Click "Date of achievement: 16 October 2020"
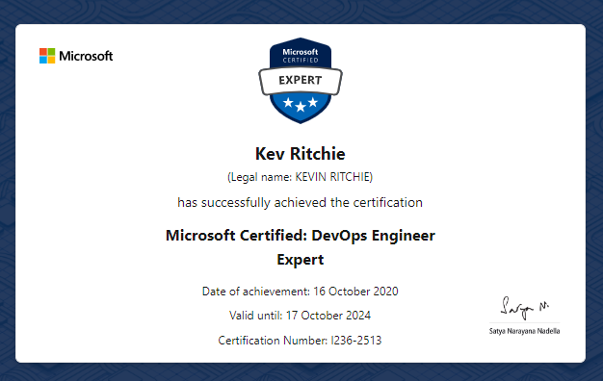 (x=301, y=292)
